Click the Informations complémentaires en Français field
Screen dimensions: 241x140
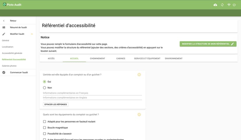pyautogui.click(x=92, y=93)
